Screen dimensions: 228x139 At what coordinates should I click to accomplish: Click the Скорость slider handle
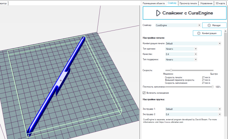point(171,70)
